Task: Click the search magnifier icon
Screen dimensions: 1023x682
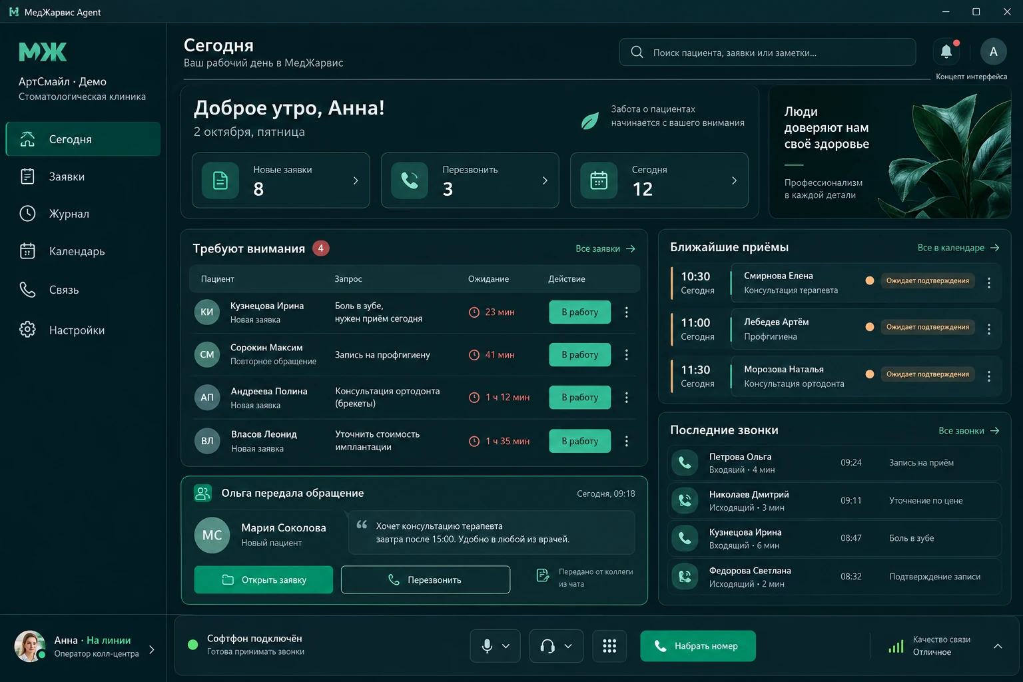Action: pyautogui.click(x=637, y=52)
